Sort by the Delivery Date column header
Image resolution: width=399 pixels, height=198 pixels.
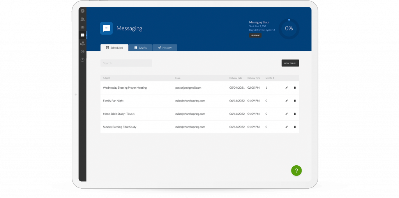tap(236, 78)
